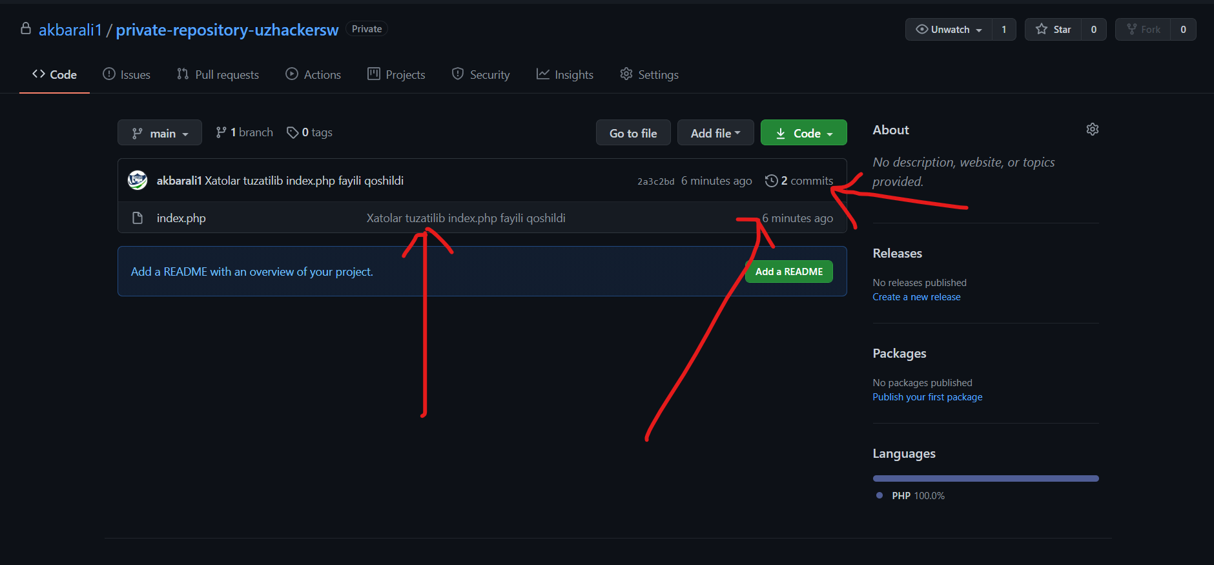Click the akbarali1 avatar in commit row
The height and width of the screenshot is (565, 1214).
138,180
